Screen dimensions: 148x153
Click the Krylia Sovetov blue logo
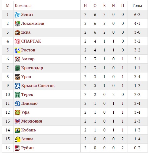[18, 86]
